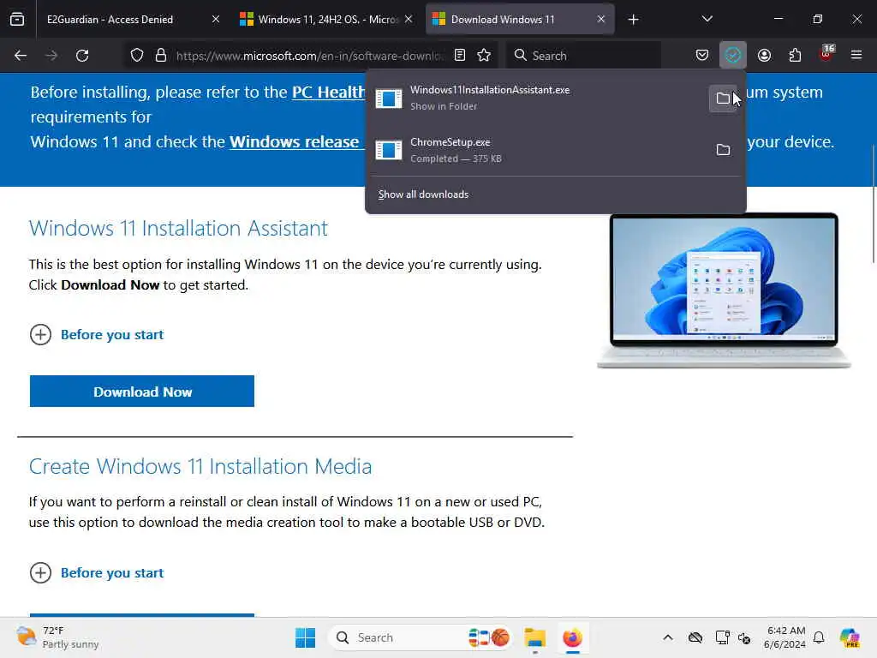Show ChromeSetup.exe in its folder

723,150
